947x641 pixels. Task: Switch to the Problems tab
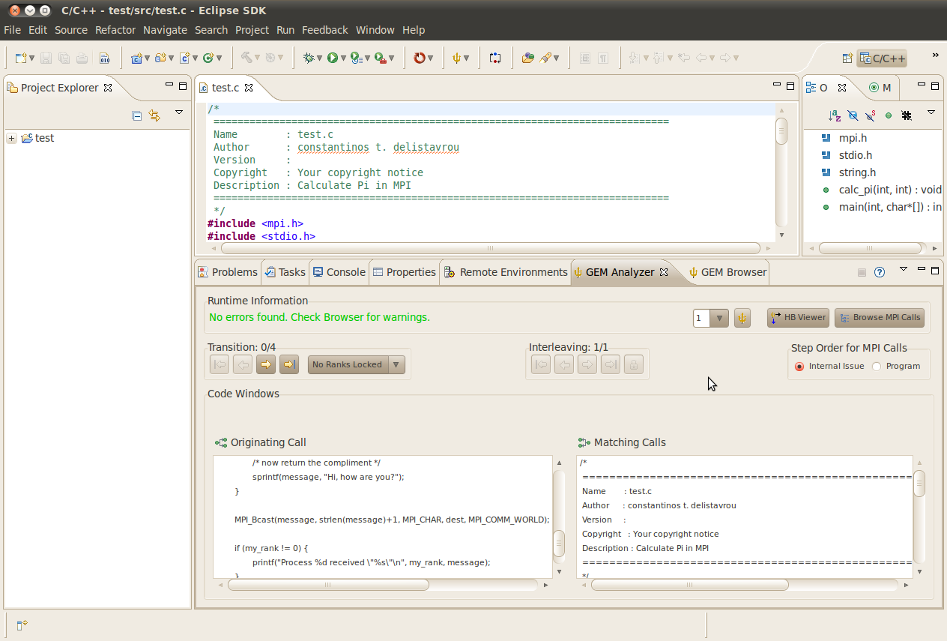(x=228, y=272)
